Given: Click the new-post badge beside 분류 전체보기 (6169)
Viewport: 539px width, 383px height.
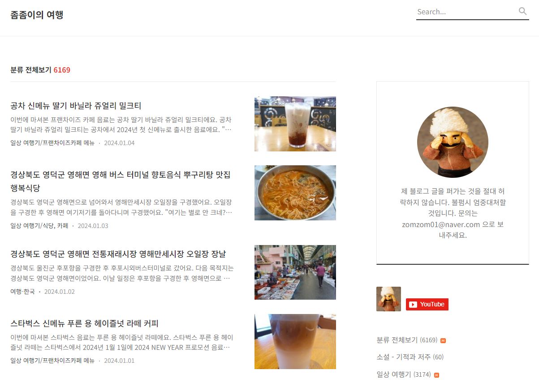Looking at the screenshot, I should coord(443,340).
